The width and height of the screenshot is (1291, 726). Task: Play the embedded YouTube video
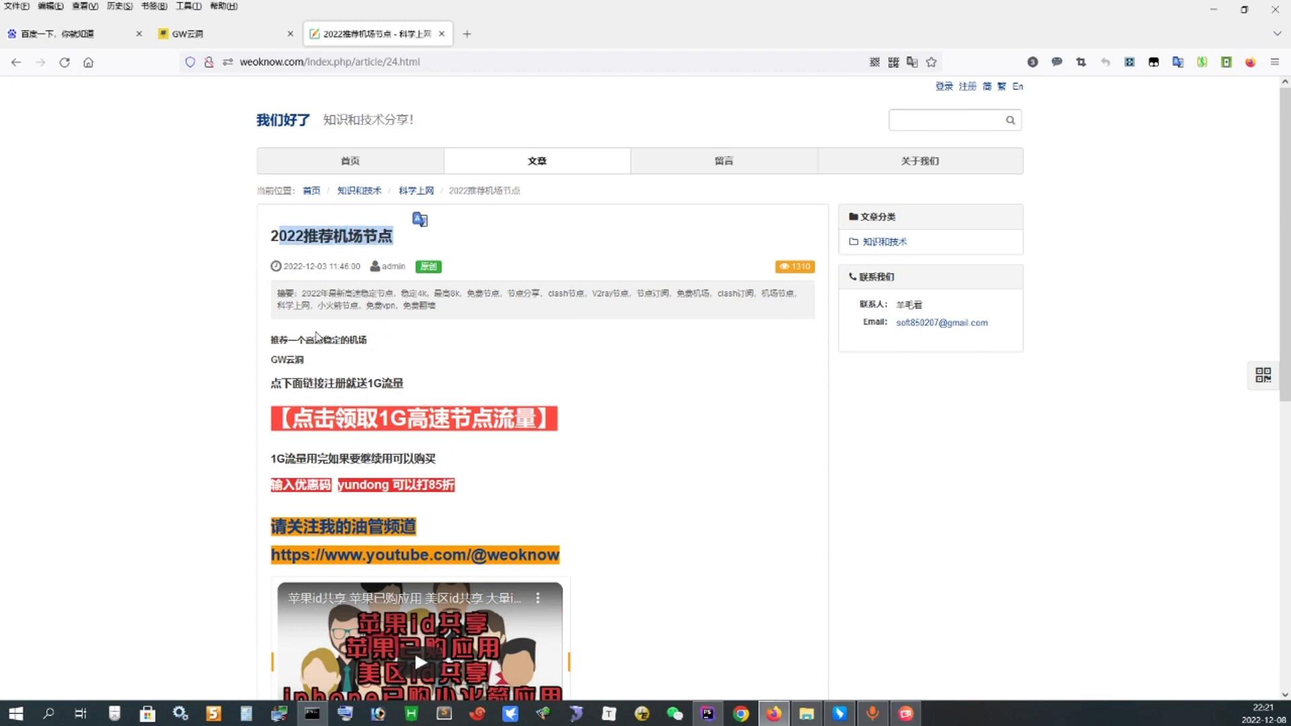(420, 662)
